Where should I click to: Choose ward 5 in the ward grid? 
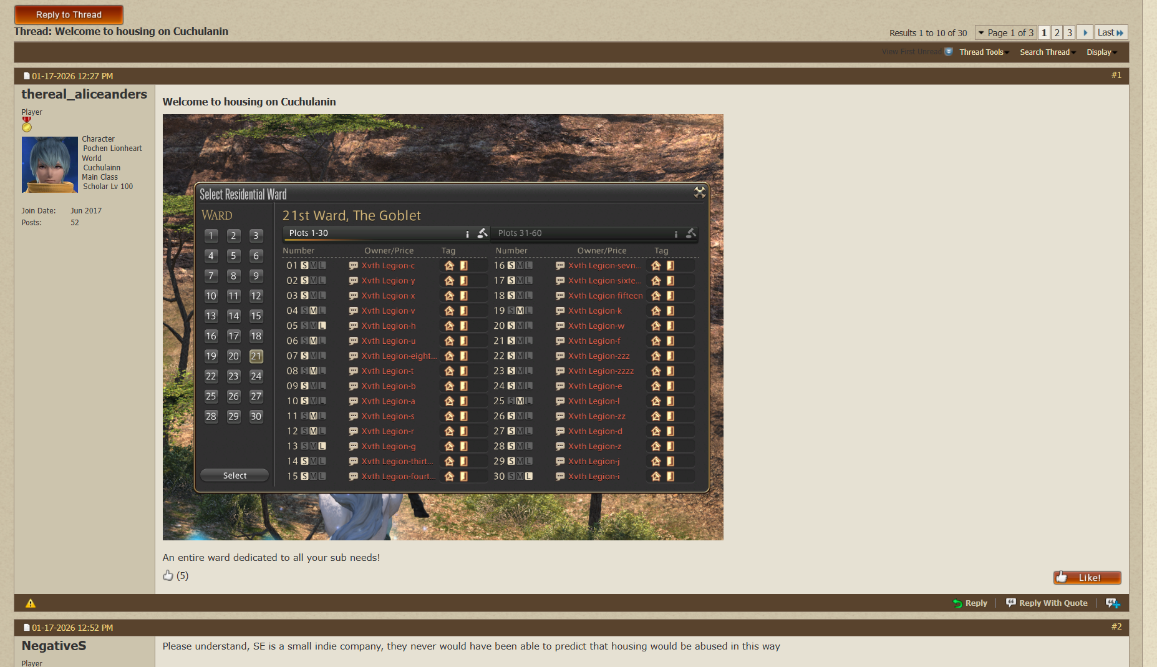[x=233, y=256]
